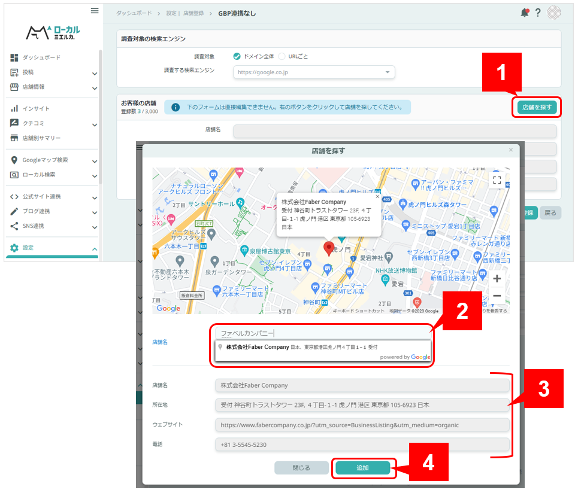The height and width of the screenshot is (493, 578).
Task: Click the ダッシュボード grid icon in sidebar
Action: [x=14, y=57]
